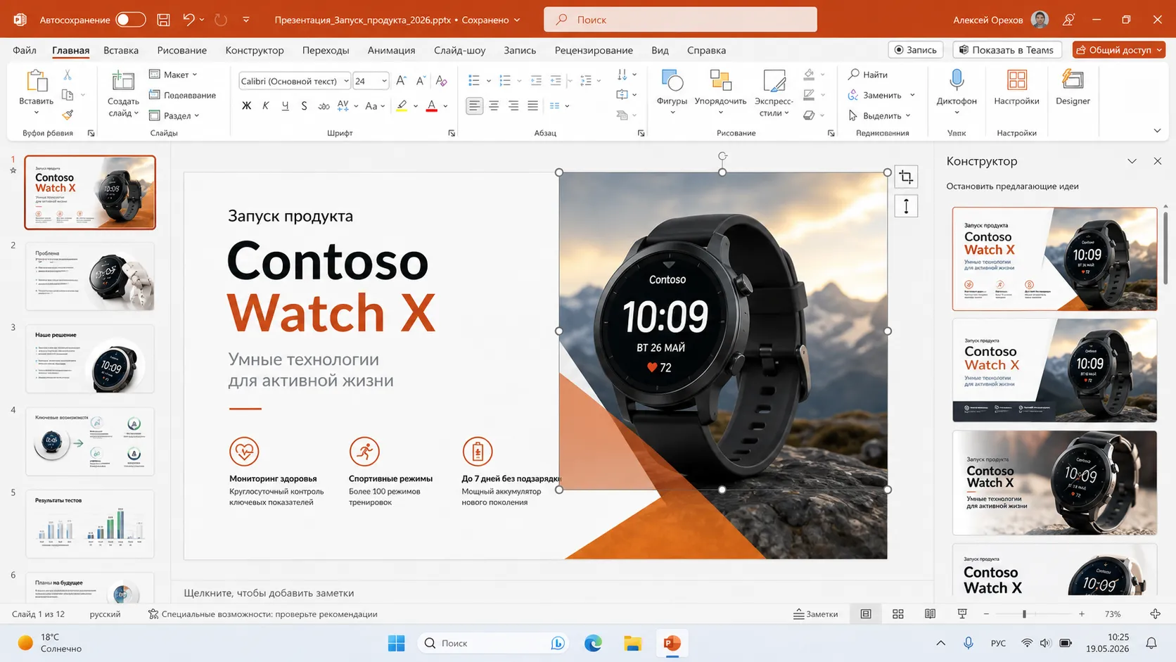Toggle underline formatting
This screenshot has width=1176, height=662.
(x=285, y=106)
